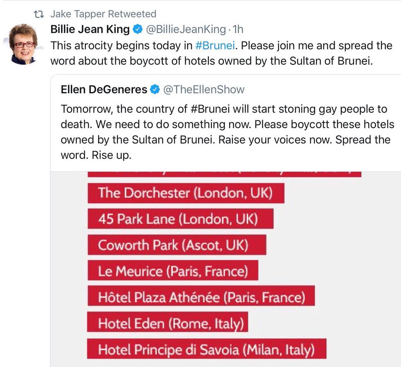Open the @BillieJeanKing handle
This screenshot has height=367, width=401.
pos(186,29)
